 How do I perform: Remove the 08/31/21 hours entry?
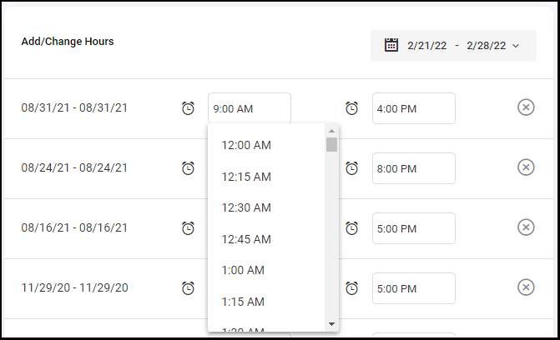coord(526,107)
